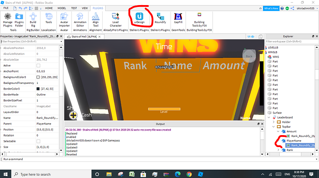Click the Windows taskbar search box
The width and height of the screenshot is (319, 178).
pos(51,174)
